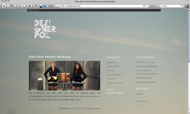Click the magnifier icon in Google search
190x114 pixels.
[x=182, y=6]
